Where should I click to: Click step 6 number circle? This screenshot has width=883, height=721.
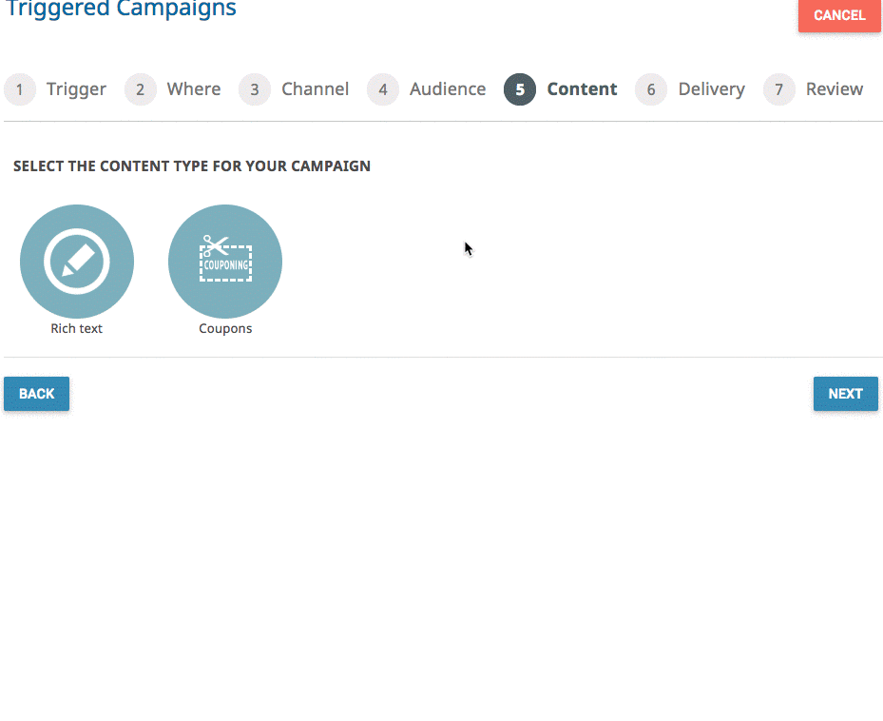click(651, 89)
